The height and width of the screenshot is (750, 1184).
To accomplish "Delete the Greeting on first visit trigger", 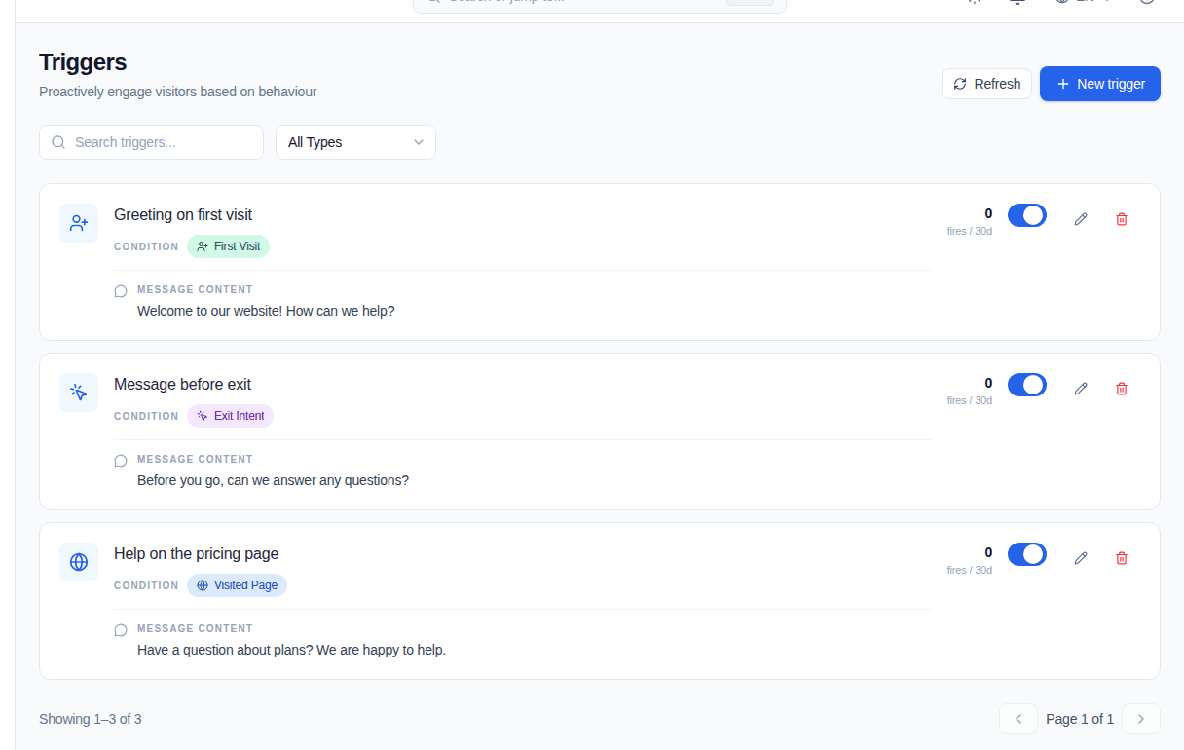I will 1122,219.
